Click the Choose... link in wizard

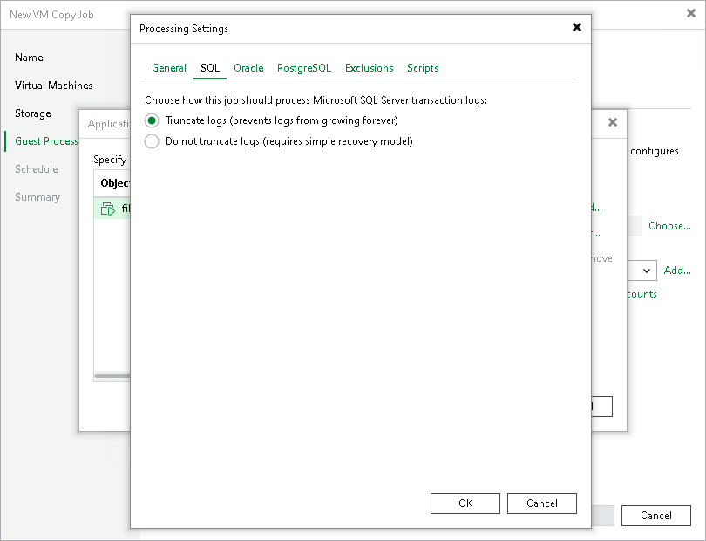[x=669, y=226]
